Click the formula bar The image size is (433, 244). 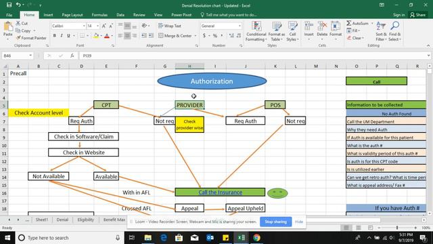(x=254, y=56)
